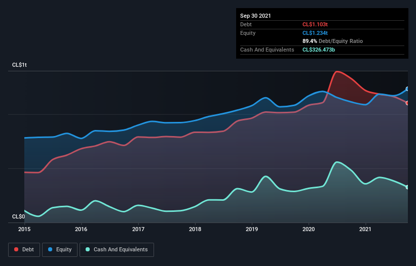Click the 2015 x-axis label

coord(24,229)
